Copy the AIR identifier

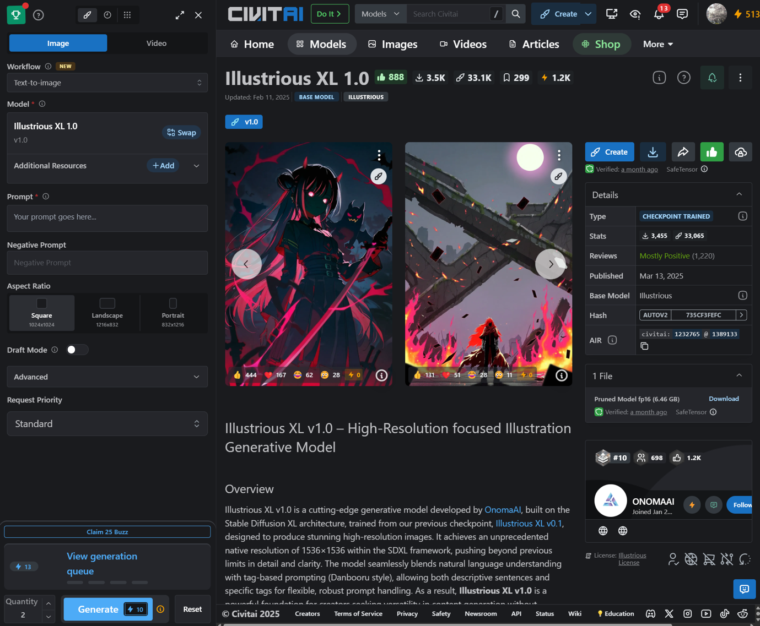(x=644, y=346)
